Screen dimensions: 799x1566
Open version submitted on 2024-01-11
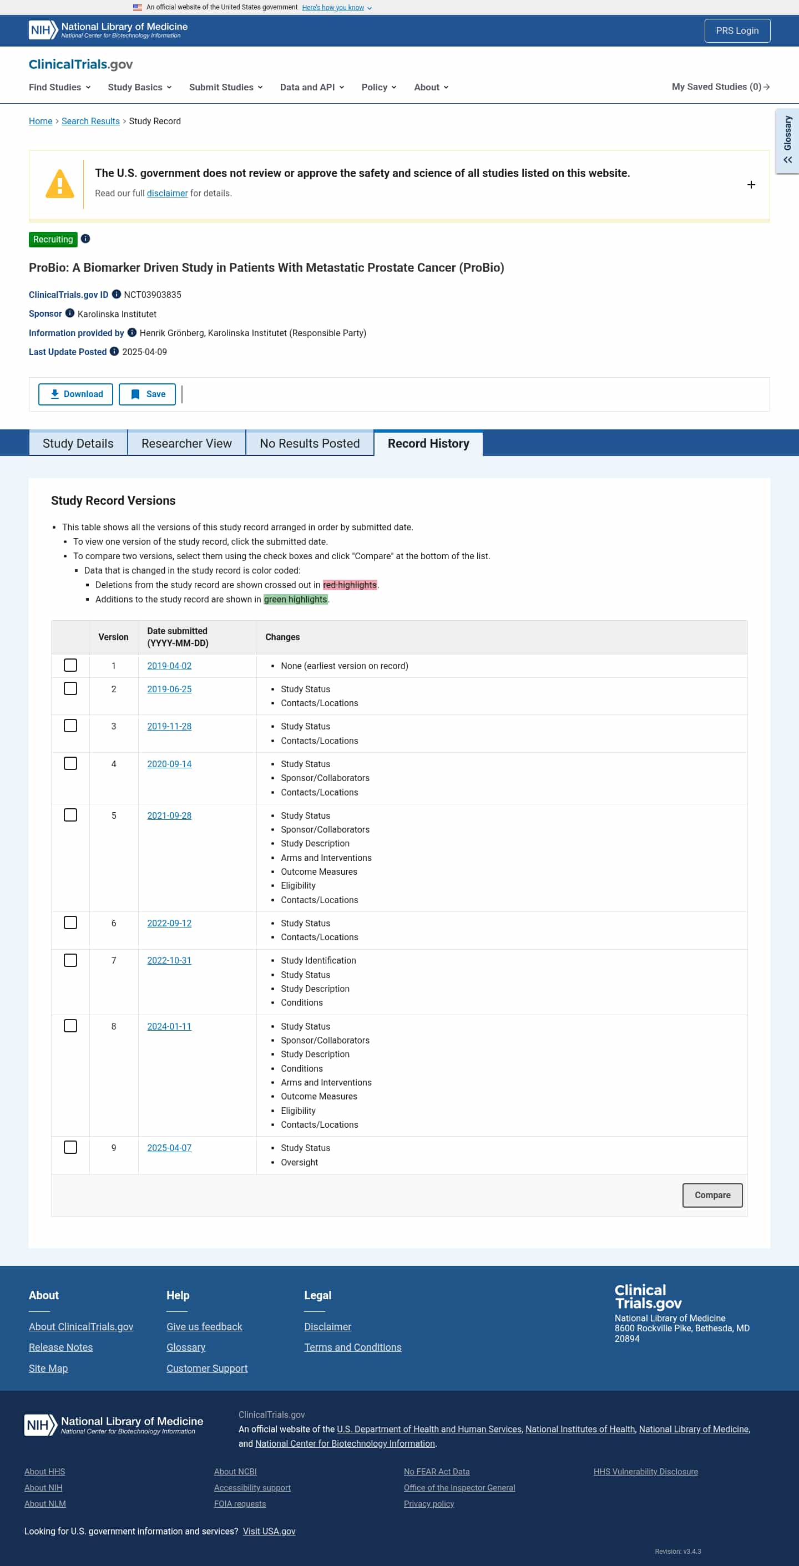tap(169, 1027)
